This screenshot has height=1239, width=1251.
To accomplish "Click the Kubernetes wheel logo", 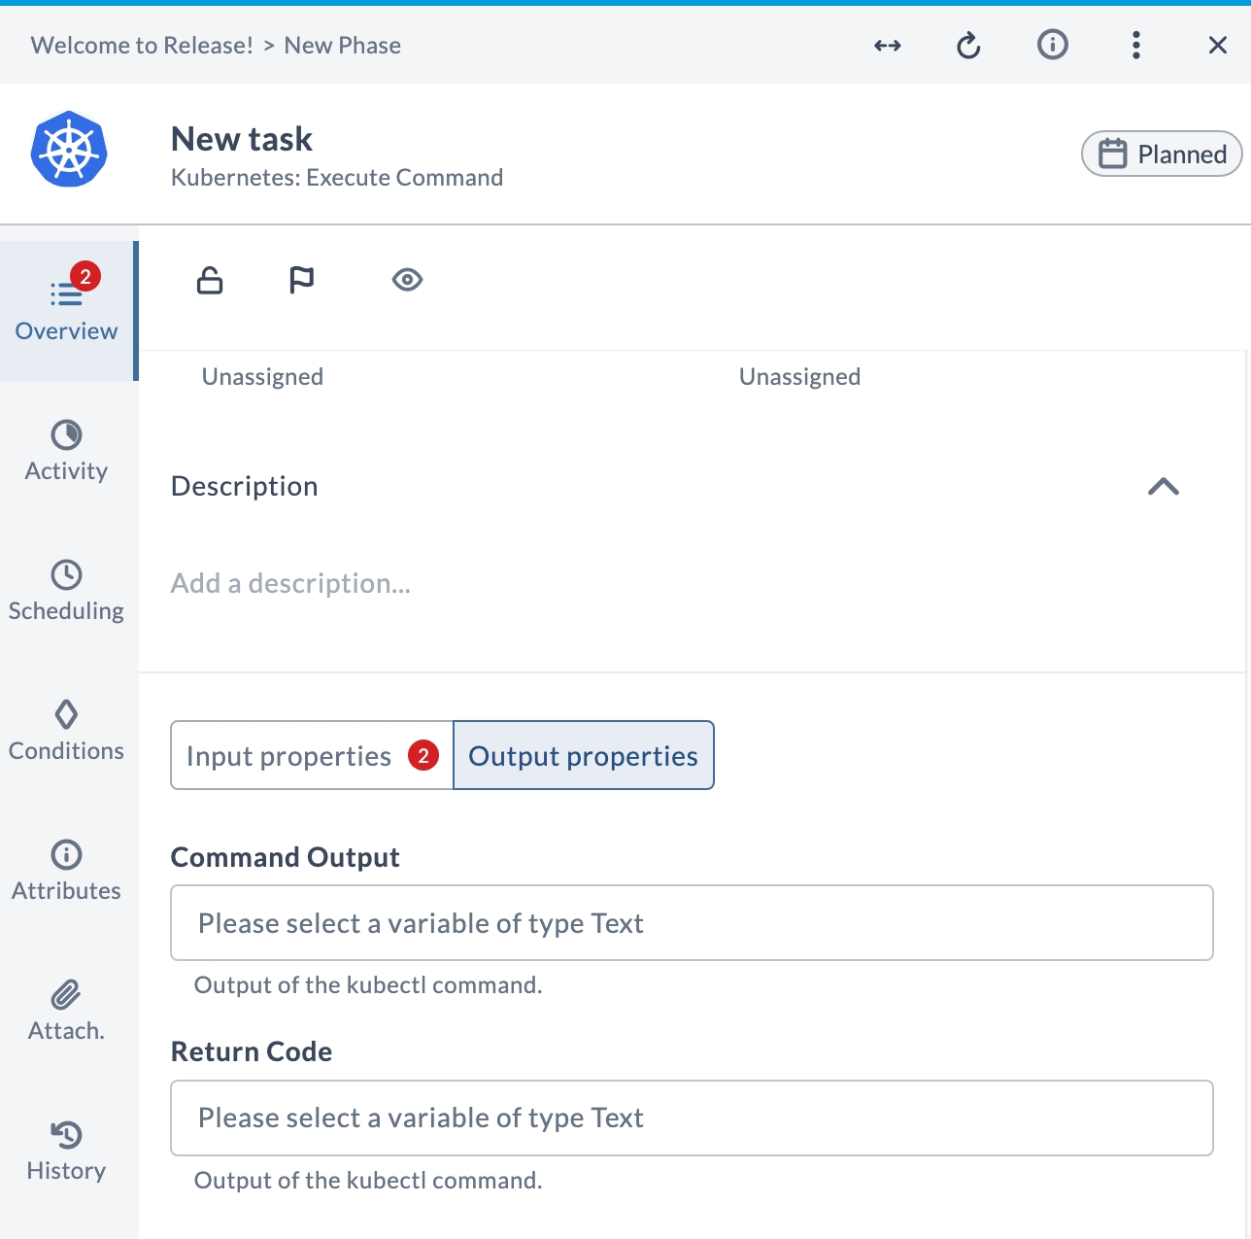I will 69,149.
